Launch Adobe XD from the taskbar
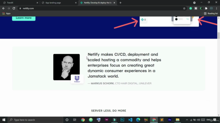Image resolution: width=220 pixels, height=123 pixels. click(107, 120)
